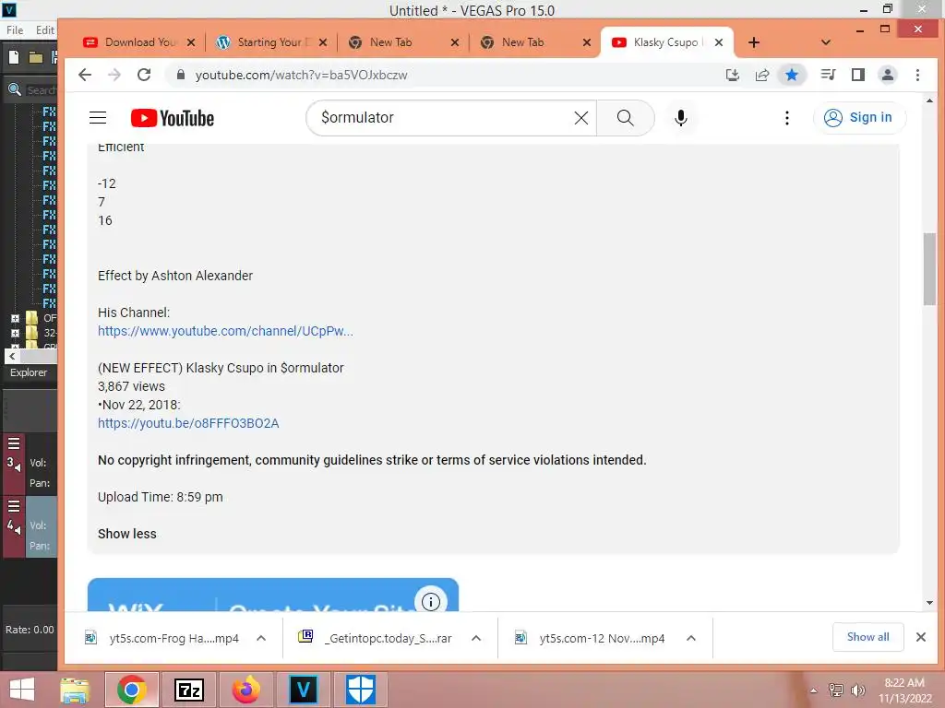Click the scroll down arrow on page scrollbar

click(929, 603)
